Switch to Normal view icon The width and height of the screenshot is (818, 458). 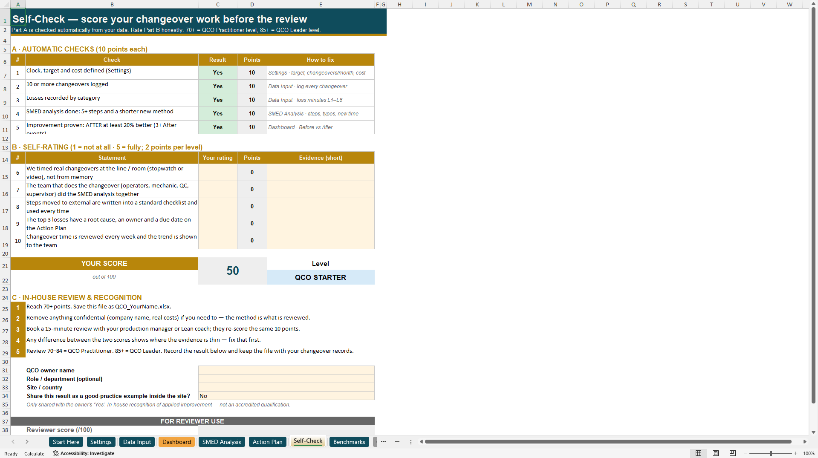(698, 453)
